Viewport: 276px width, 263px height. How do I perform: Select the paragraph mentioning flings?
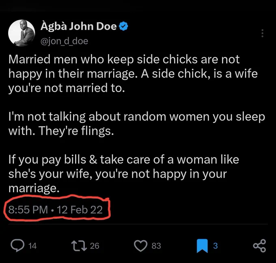coord(137,124)
